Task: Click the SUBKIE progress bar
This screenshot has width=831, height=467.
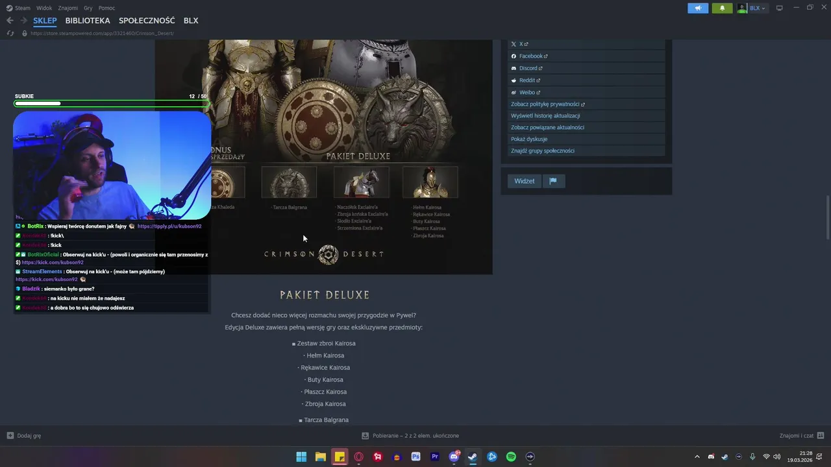Action: click(112, 103)
